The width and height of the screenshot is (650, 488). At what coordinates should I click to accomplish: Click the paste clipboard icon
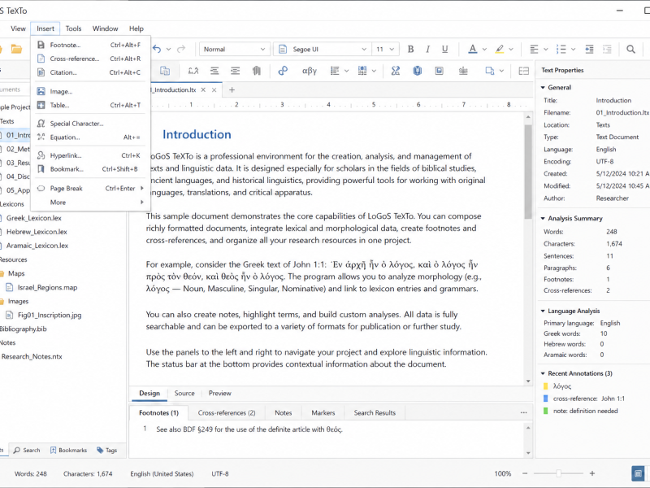coord(165,71)
